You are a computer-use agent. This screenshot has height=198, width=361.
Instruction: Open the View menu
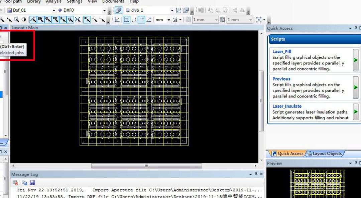tap(92, 2)
